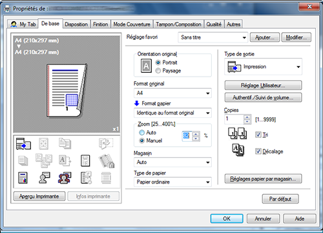Open the Format papier dropdown
The image size is (323, 233).
[x=172, y=113]
